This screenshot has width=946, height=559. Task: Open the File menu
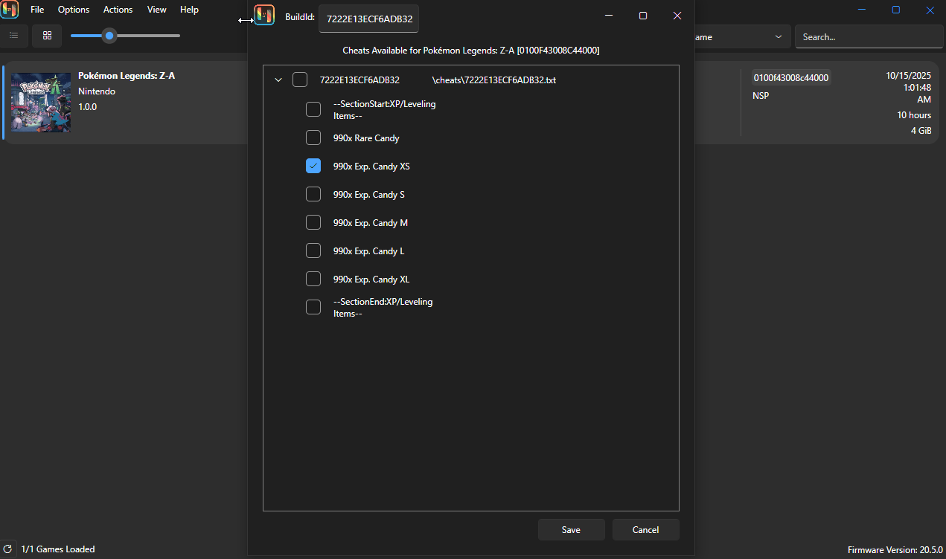(x=37, y=10)
